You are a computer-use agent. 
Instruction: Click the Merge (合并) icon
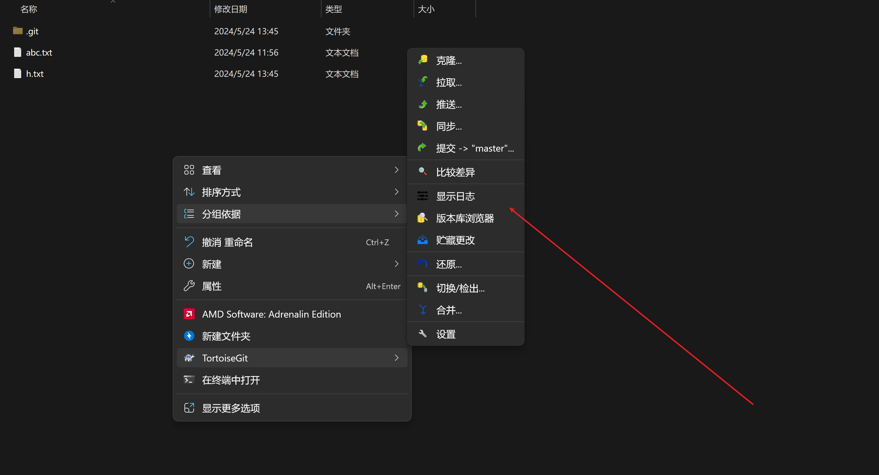coord(423,310)
